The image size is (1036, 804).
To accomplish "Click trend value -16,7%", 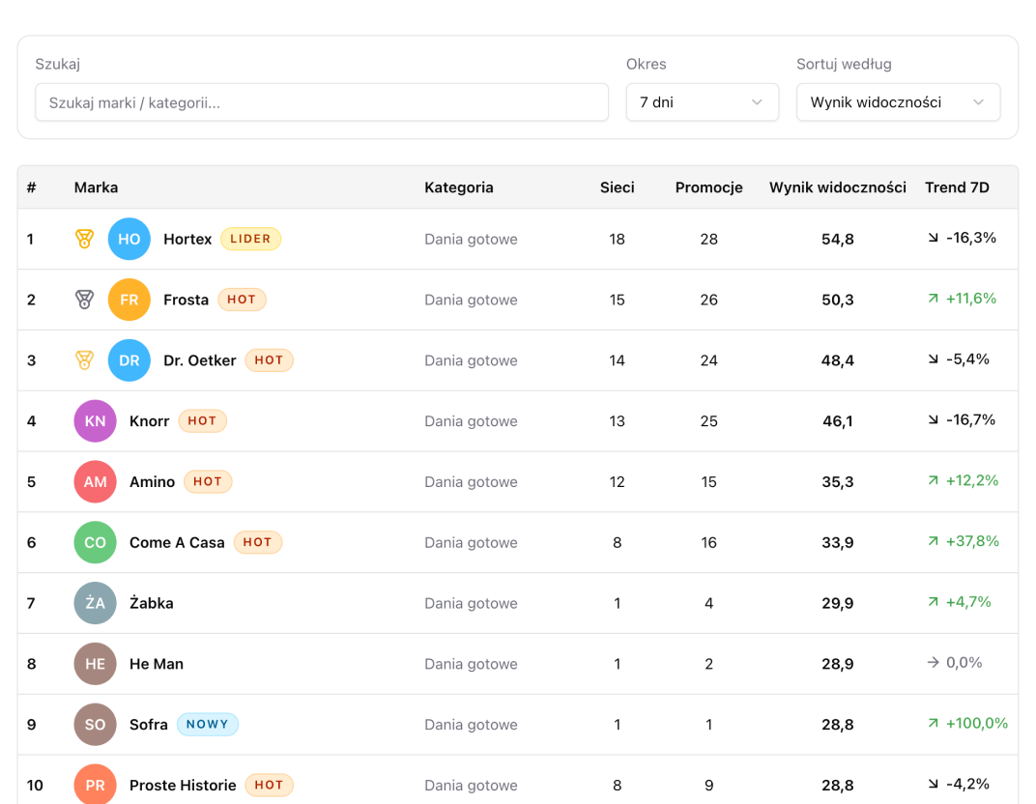I will click(970, 419).
